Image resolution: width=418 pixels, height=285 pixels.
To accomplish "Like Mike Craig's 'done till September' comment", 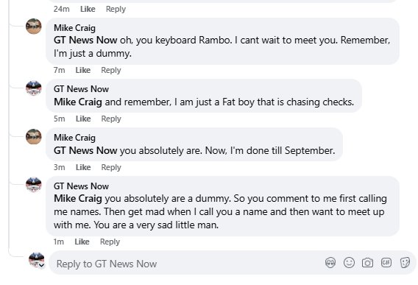I will pos(83,167).
